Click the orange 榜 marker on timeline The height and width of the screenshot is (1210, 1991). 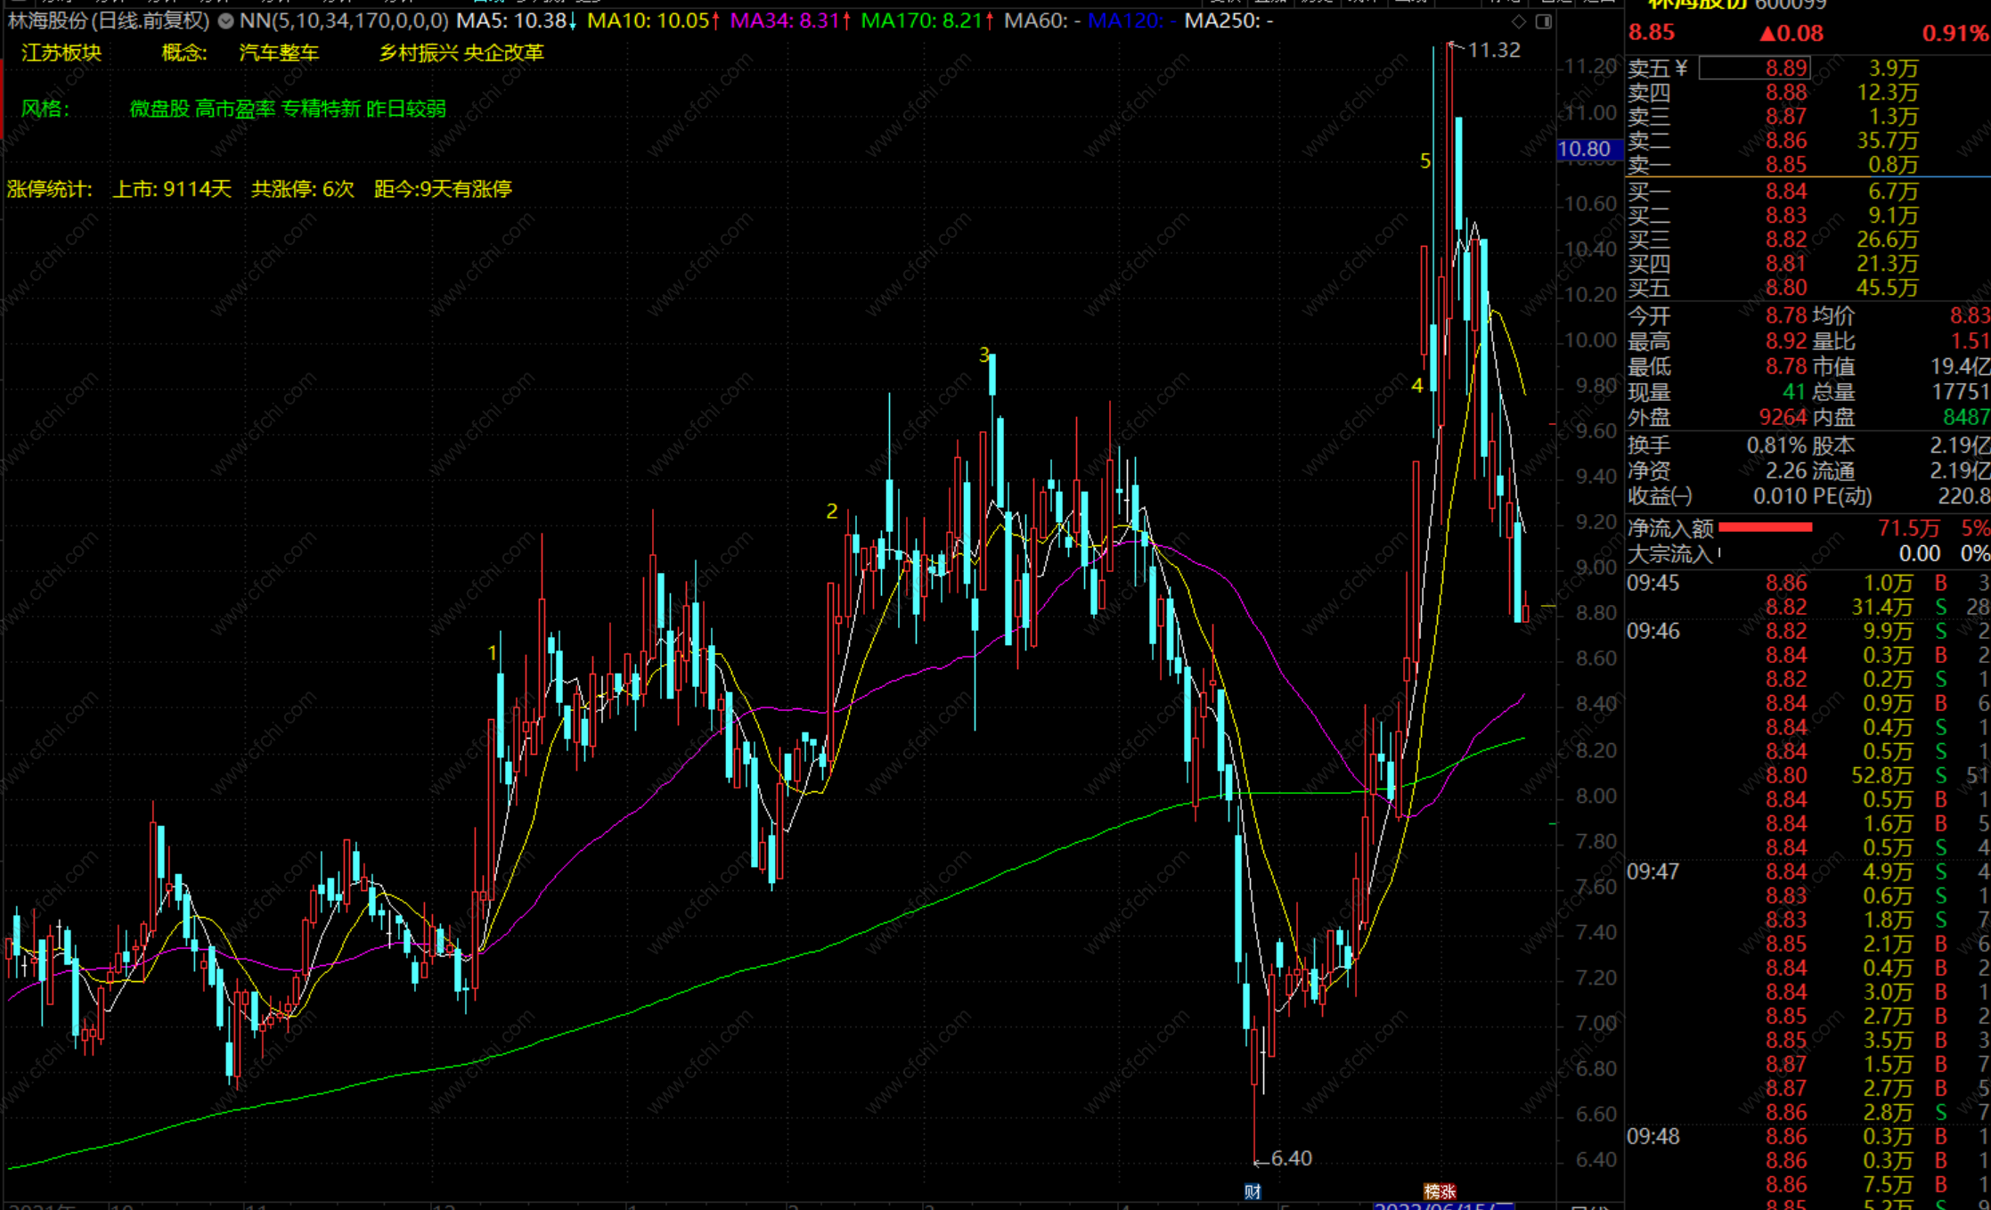(x=1432, y=1191)
